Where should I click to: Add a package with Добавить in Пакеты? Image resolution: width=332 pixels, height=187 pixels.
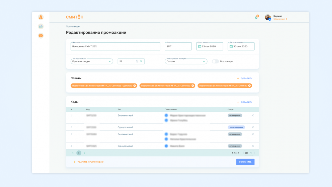tap(244, 78)
